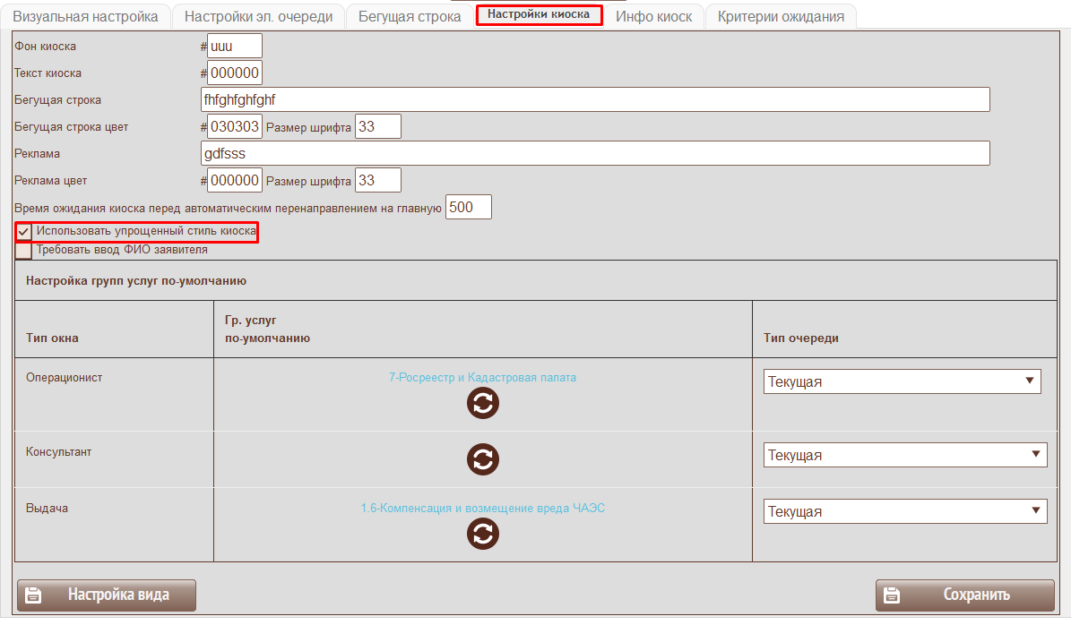Click the Реклама text input field
1071x625 pixels.
pyautogui.click(x=595, y=153)
